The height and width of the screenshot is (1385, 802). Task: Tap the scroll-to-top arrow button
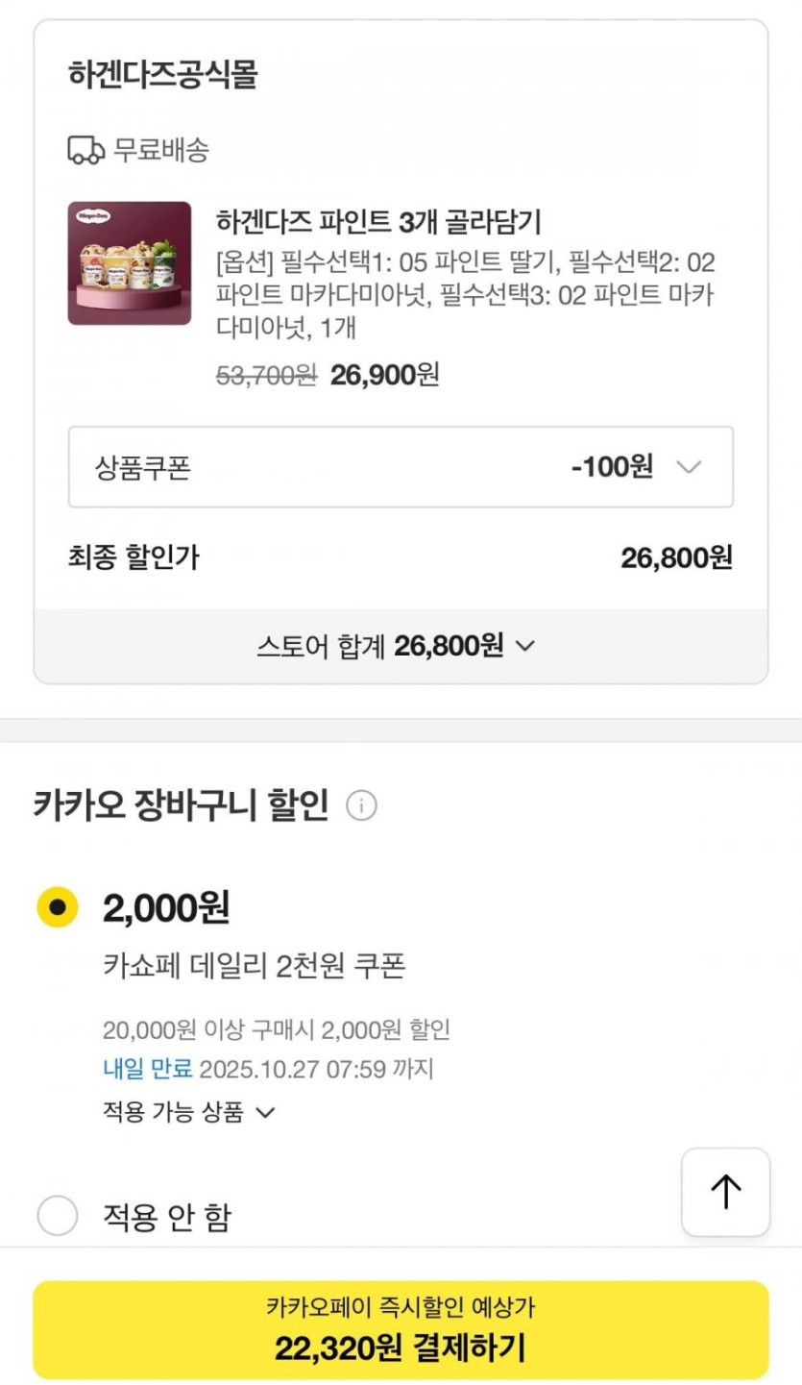725,1192
